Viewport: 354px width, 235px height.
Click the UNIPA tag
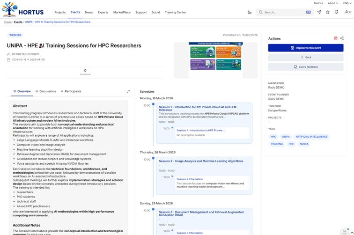point(286,137)
